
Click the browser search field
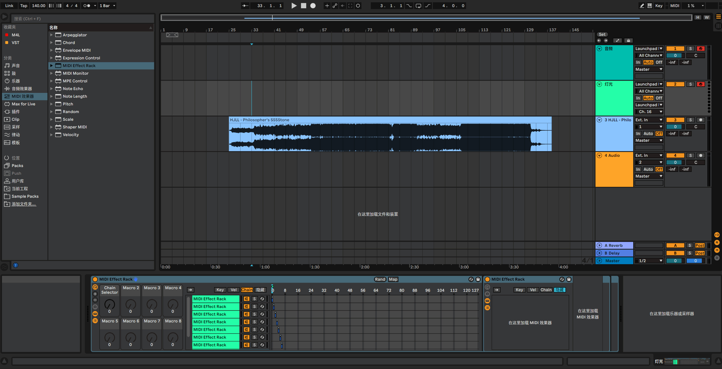(83, 19)
